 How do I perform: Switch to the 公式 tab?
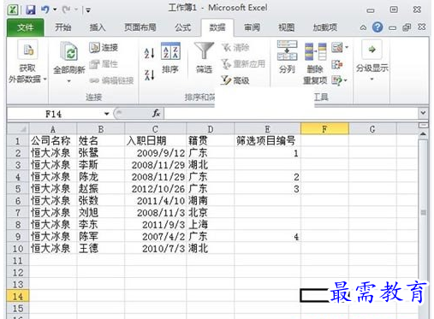[182, 27]
